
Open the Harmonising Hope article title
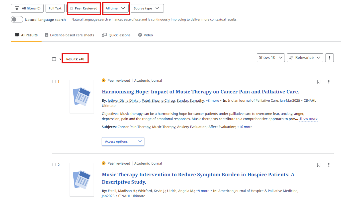click(x=201, y=92)
